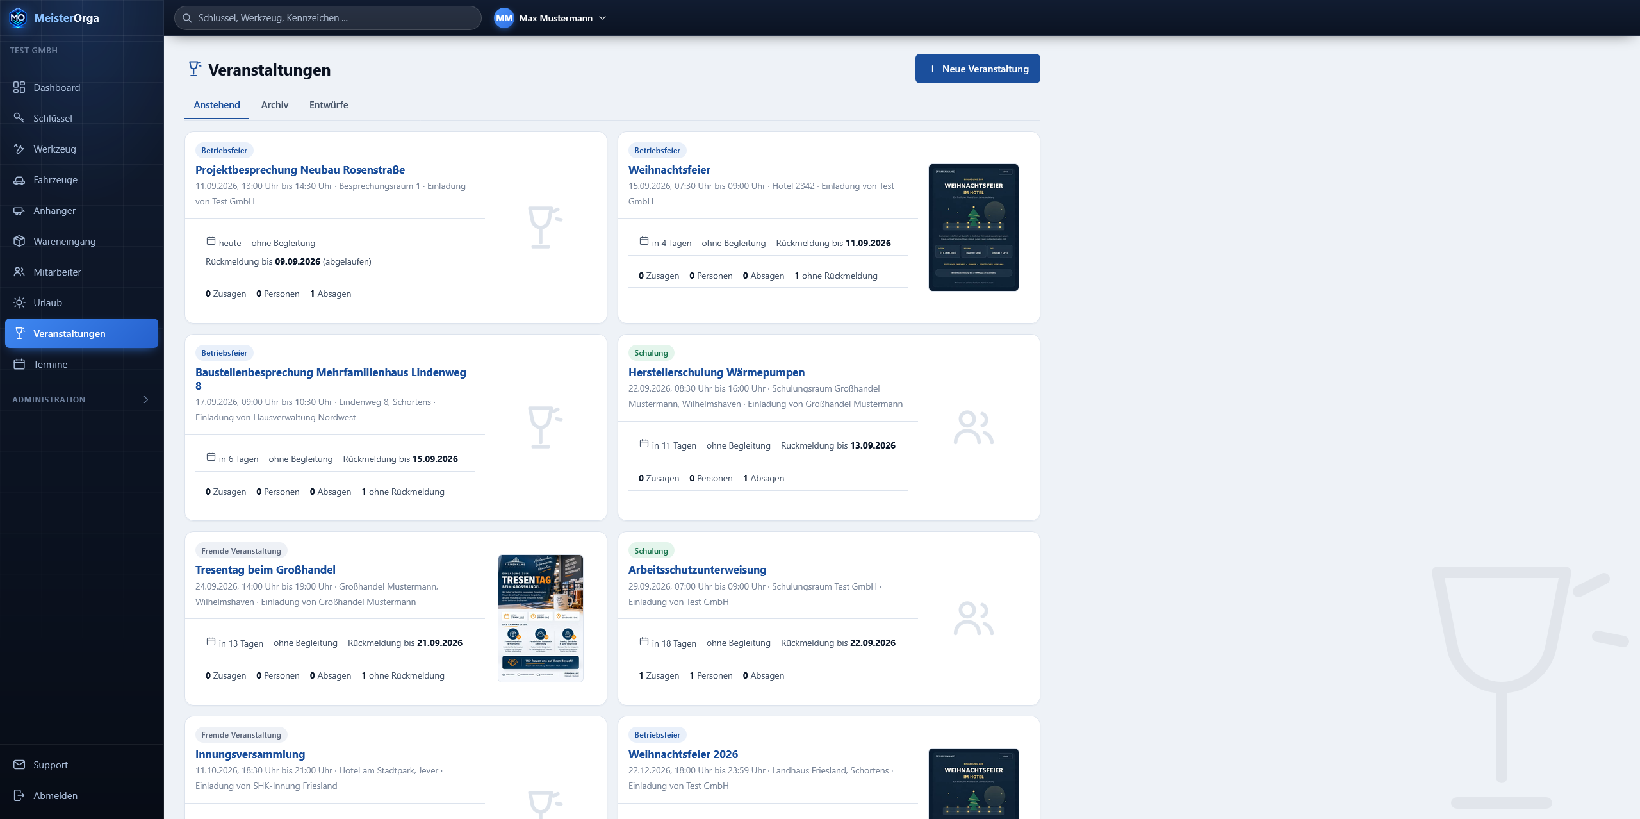
Task: Open the Max Mustermann user dropdown
Action: 550,18
